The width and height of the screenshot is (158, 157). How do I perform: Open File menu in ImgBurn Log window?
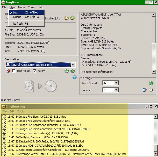[4, 111]
